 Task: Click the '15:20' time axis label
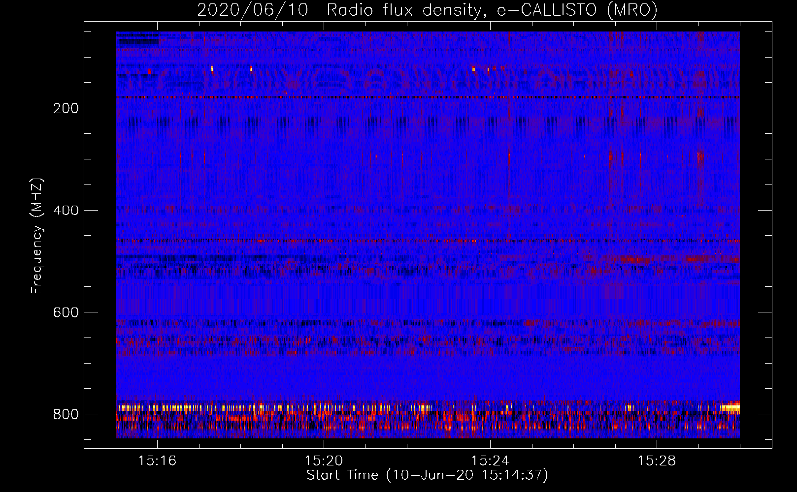click(x=324, y=461)
